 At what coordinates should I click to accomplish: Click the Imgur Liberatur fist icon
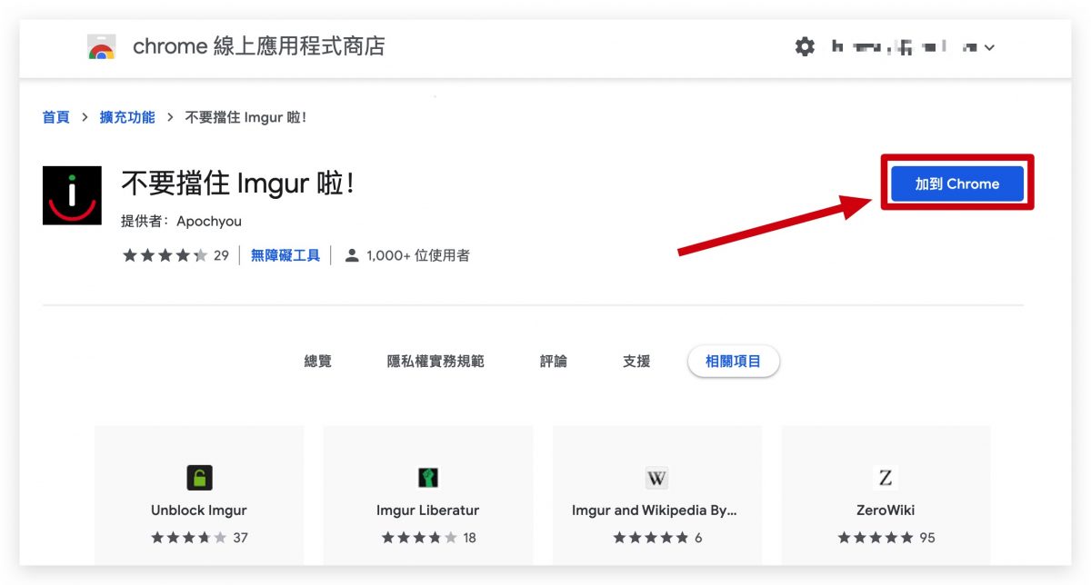pos(428,477)
